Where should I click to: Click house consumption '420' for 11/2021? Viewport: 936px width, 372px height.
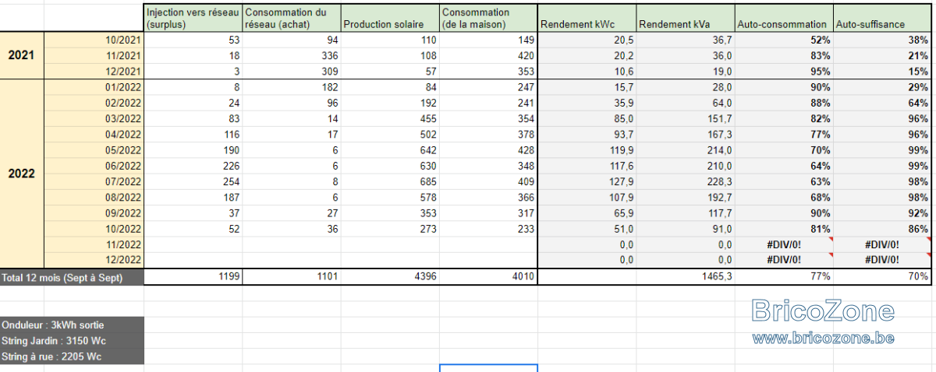[x=488, y=55]
